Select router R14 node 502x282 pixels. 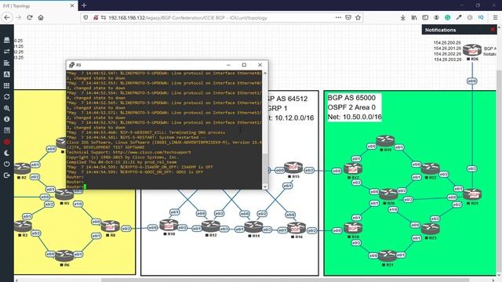coord(253,227)
